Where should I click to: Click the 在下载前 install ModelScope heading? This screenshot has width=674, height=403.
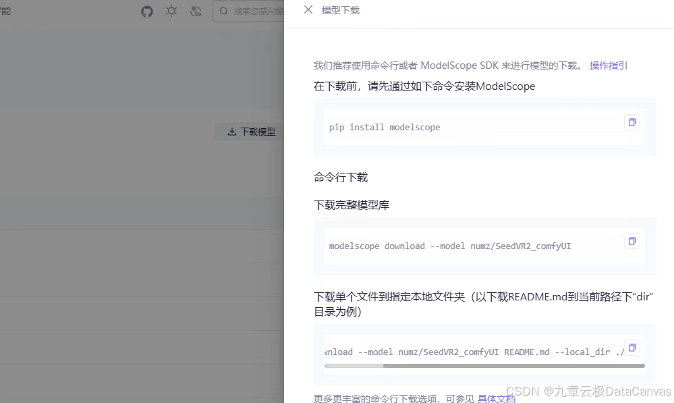(x=424, y=86)
